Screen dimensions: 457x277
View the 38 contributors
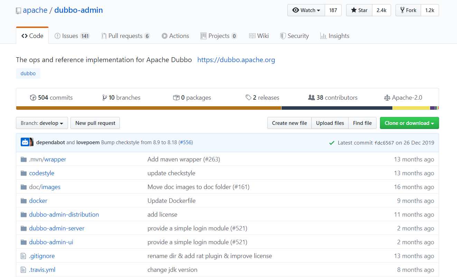pos(333,98)
